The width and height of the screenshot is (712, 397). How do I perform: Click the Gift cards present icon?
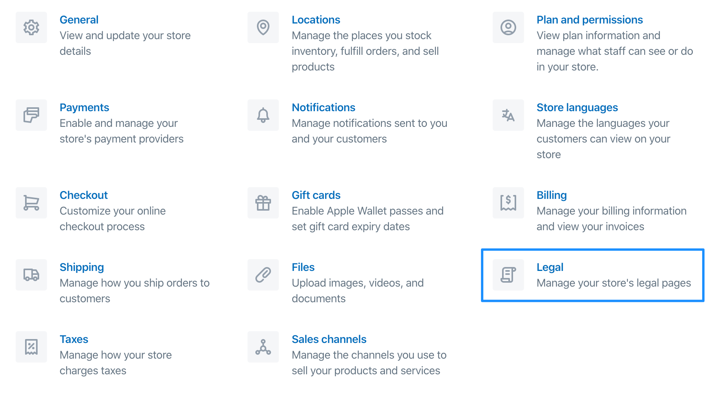pyautogui.click(x=263, y=203)
